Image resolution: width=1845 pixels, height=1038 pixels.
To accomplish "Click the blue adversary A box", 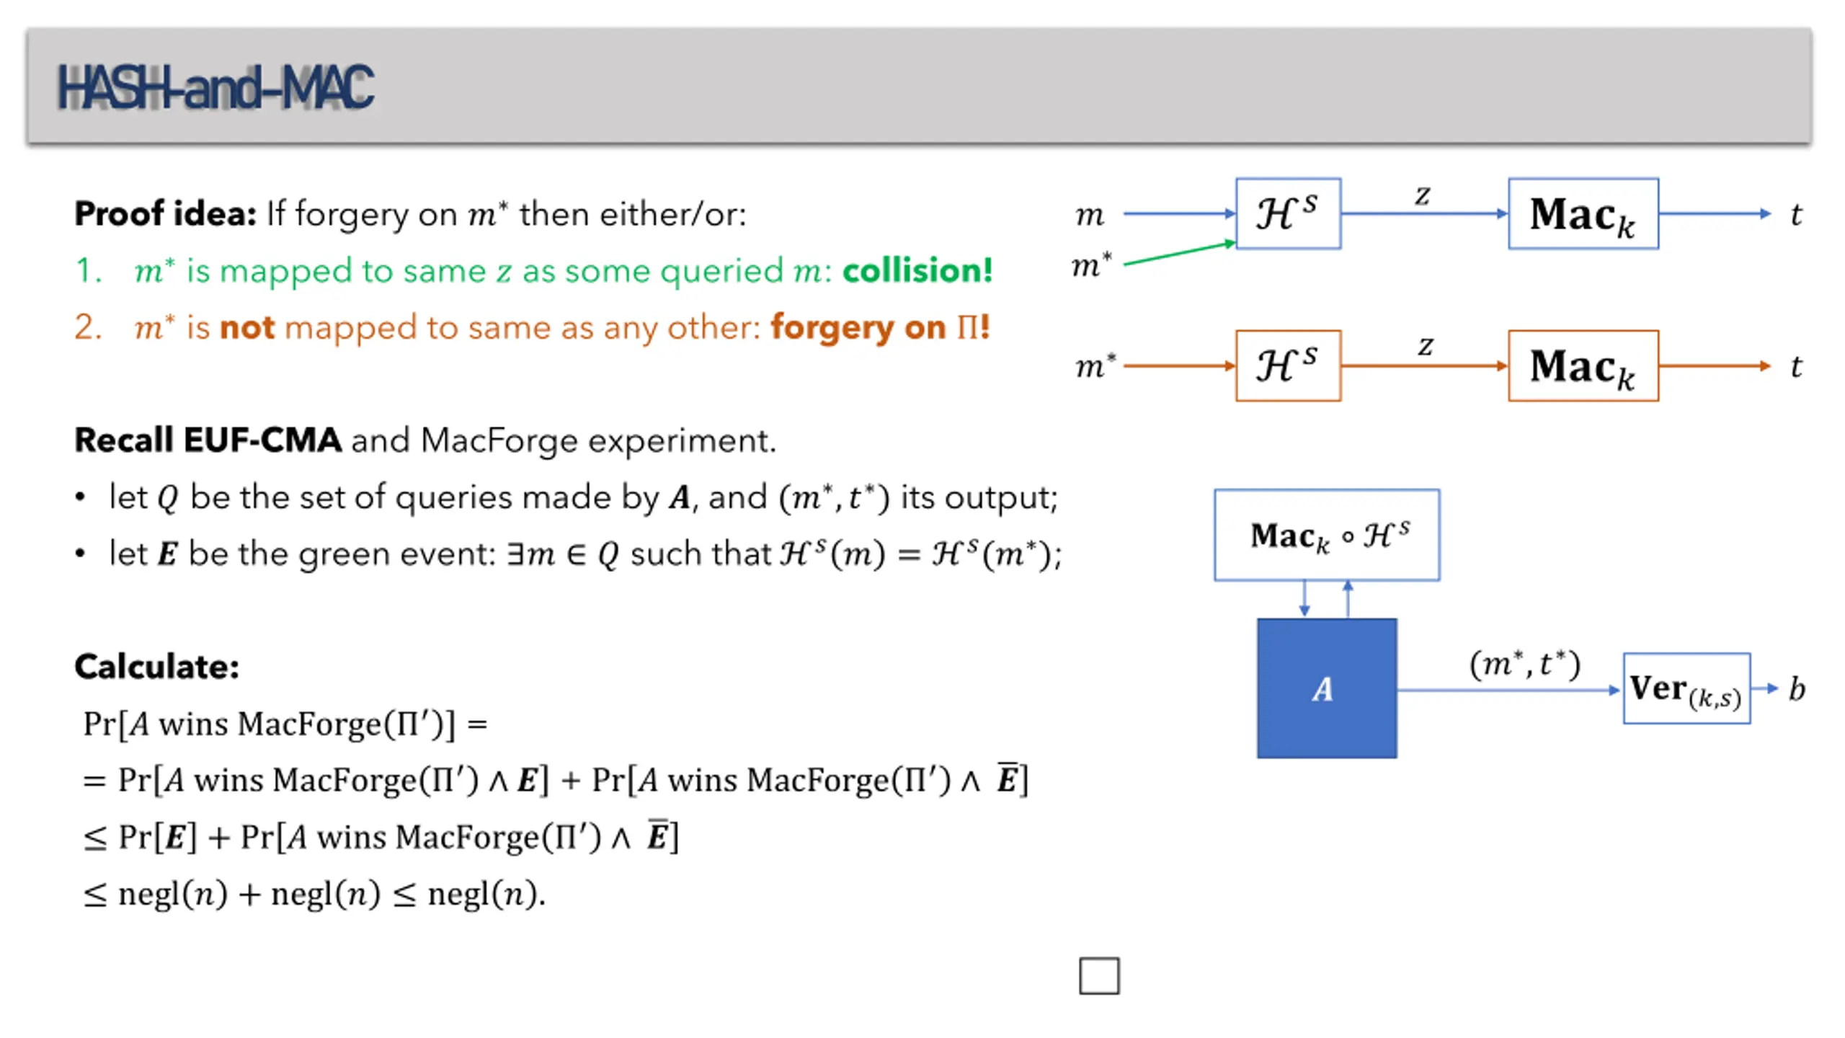I will (x=1327, y=688).
